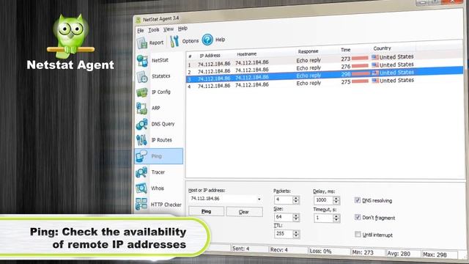Click the Ping button
469x264 pixels.
point(207,211)
